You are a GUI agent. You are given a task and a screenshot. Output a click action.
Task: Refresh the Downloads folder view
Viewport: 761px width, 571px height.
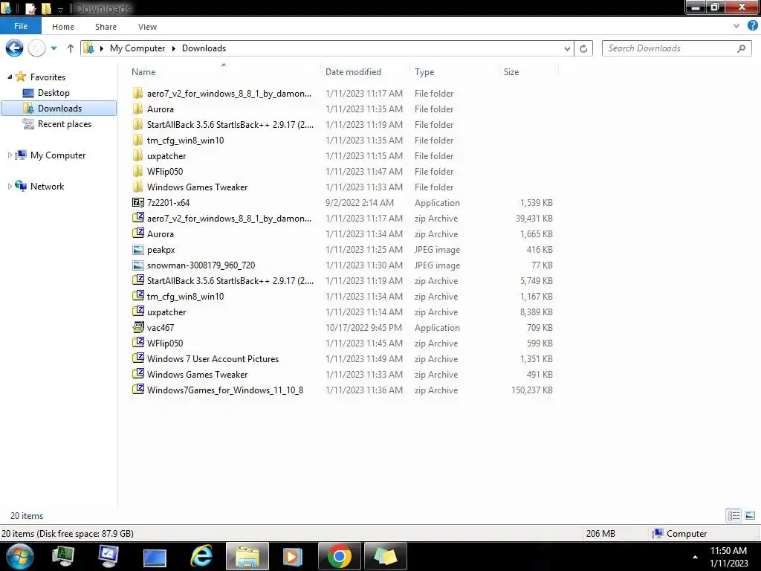tap(583, 48)
